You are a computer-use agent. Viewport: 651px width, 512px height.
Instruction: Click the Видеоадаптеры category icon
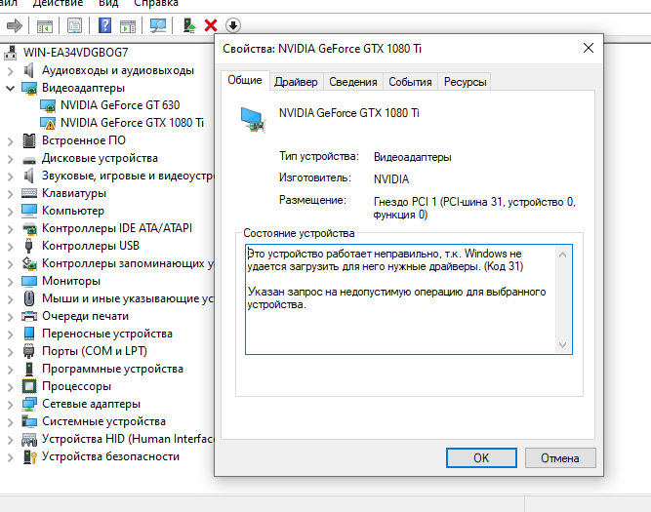point(29,88)
